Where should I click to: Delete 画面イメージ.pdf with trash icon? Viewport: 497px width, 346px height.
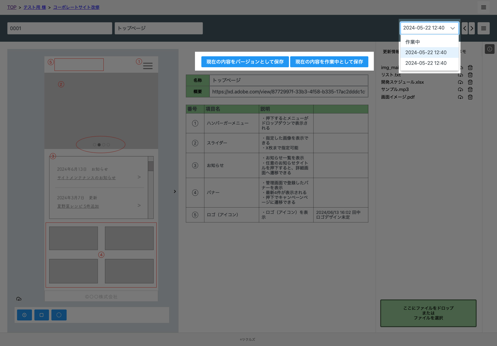(470, 97)
